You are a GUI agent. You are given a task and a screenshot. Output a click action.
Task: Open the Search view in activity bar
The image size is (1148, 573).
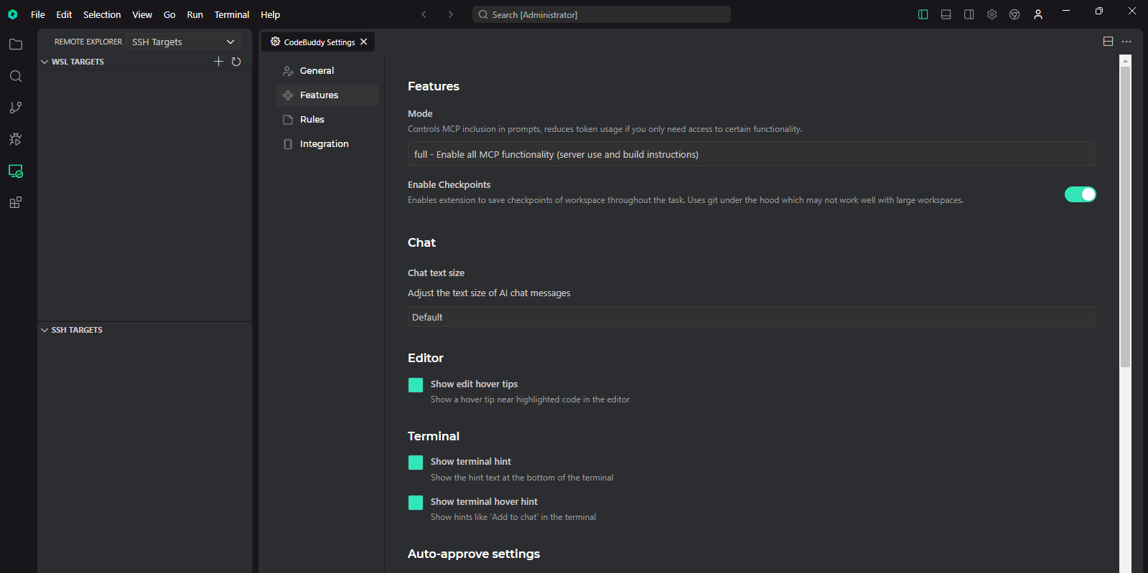[16, 76]
